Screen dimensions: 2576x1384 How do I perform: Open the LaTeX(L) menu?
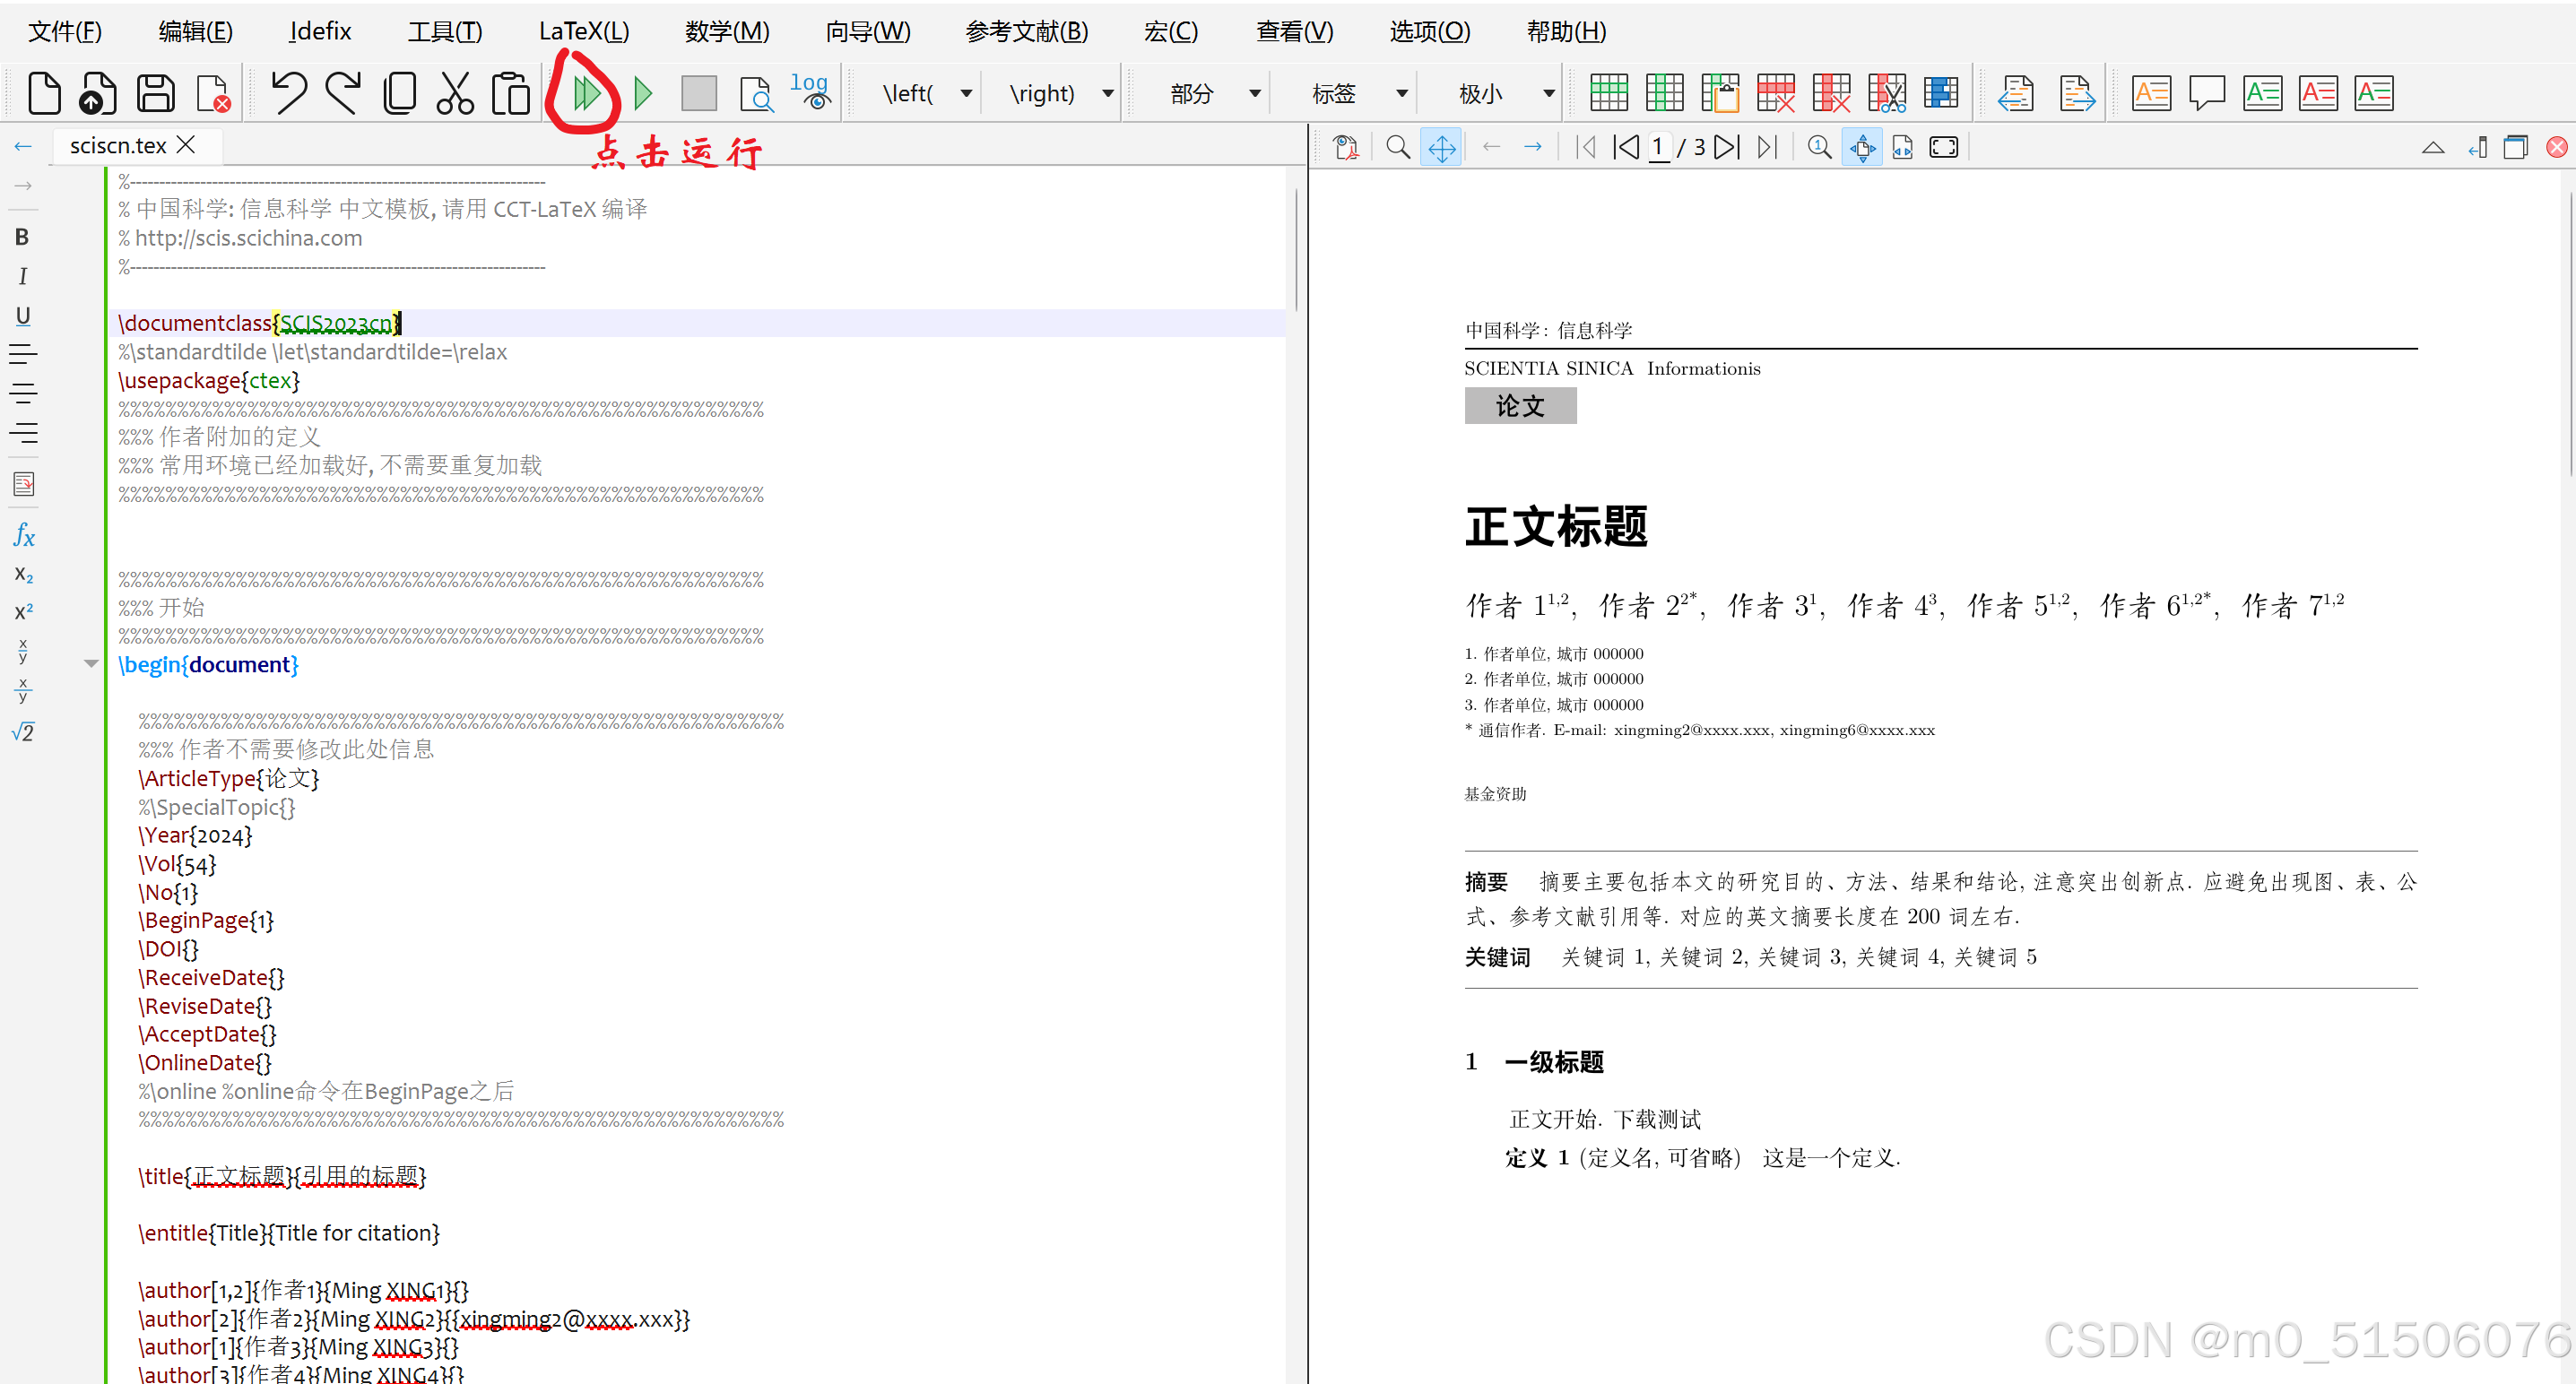(583, 31)
